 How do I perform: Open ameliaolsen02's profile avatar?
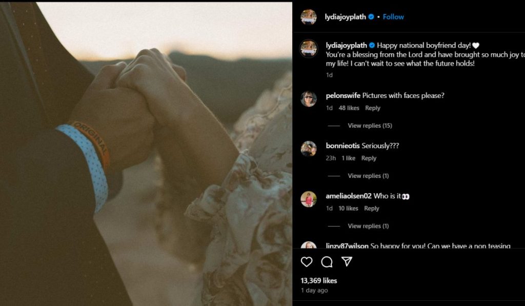point(309,199)
